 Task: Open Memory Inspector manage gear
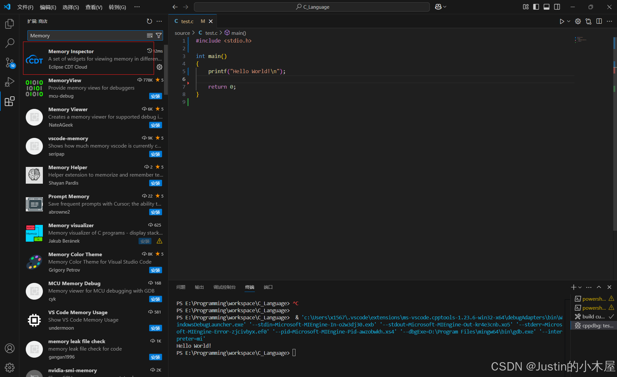159,67
